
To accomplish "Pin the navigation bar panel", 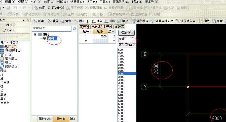I will [x=23, y=20].
